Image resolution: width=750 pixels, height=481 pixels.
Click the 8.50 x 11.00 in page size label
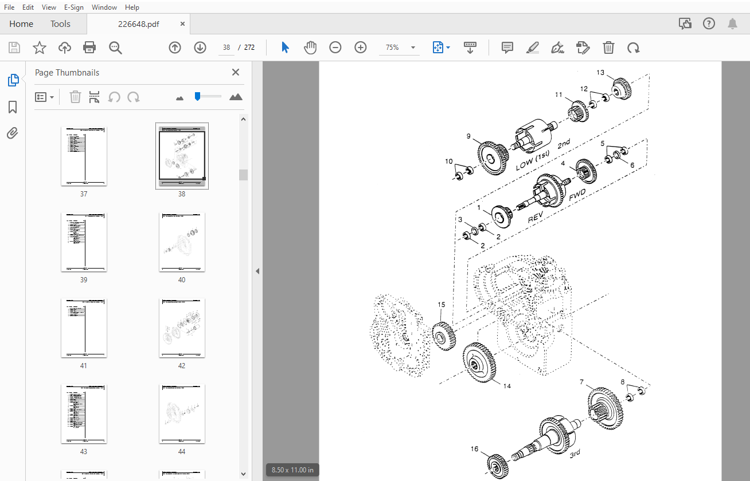coord(292,470)
